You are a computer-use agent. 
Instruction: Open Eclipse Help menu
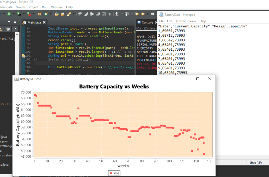pyautogui.click(x=69, y=7)
